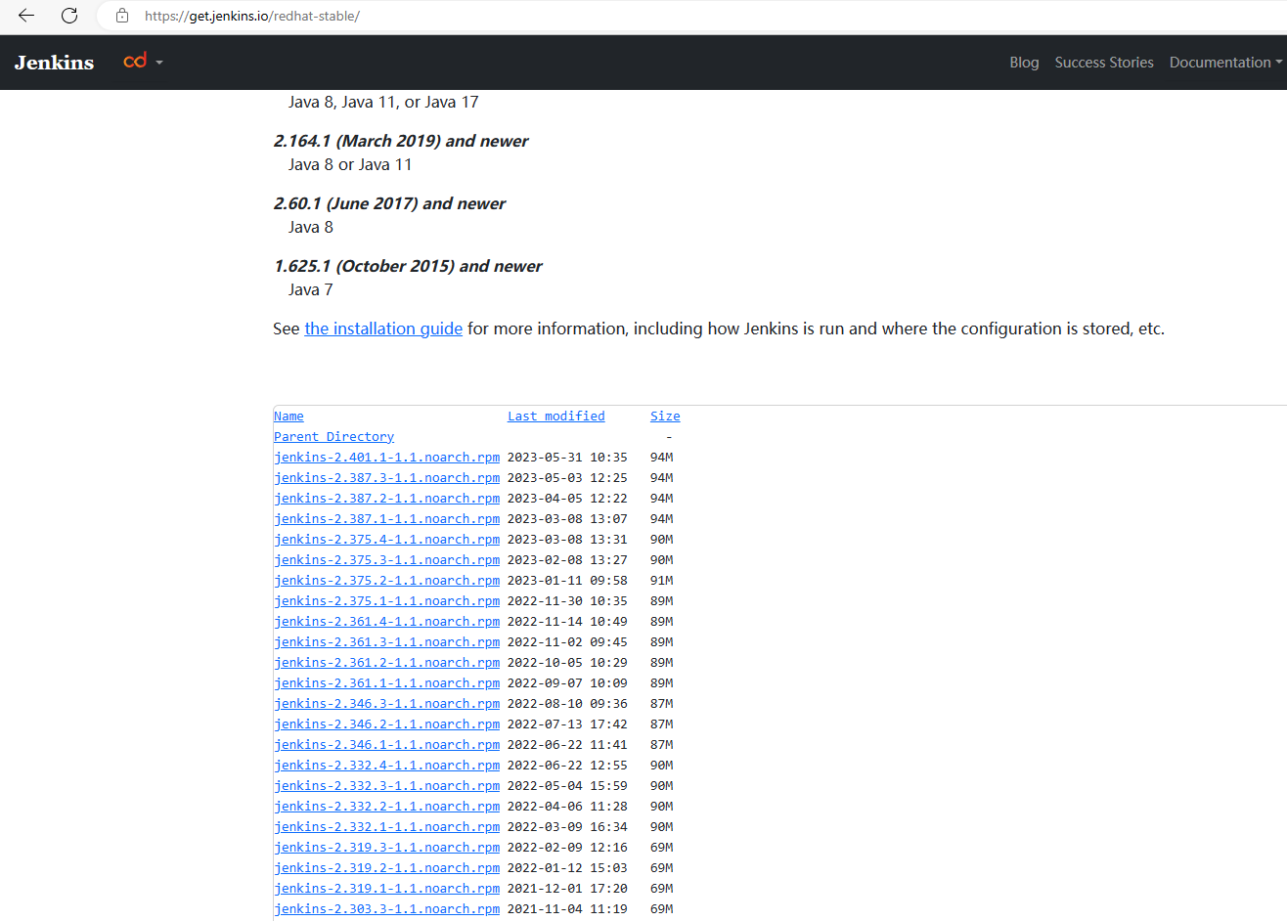Sort listing by Size column
The image size is (1287, 921).
click(x=665, y=417)
